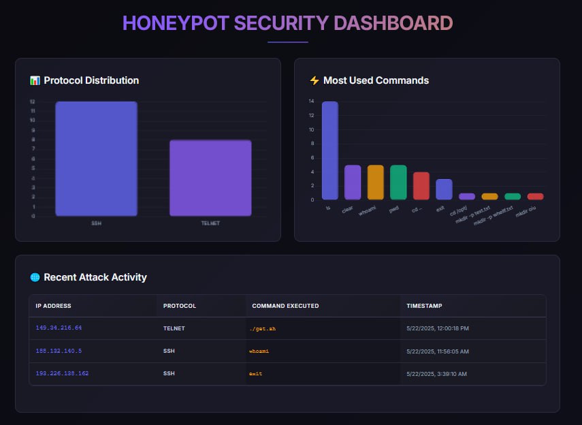Screen dimensions: 582x425
Task: Click the red 'cd ..' command bar
Action: 421,185
